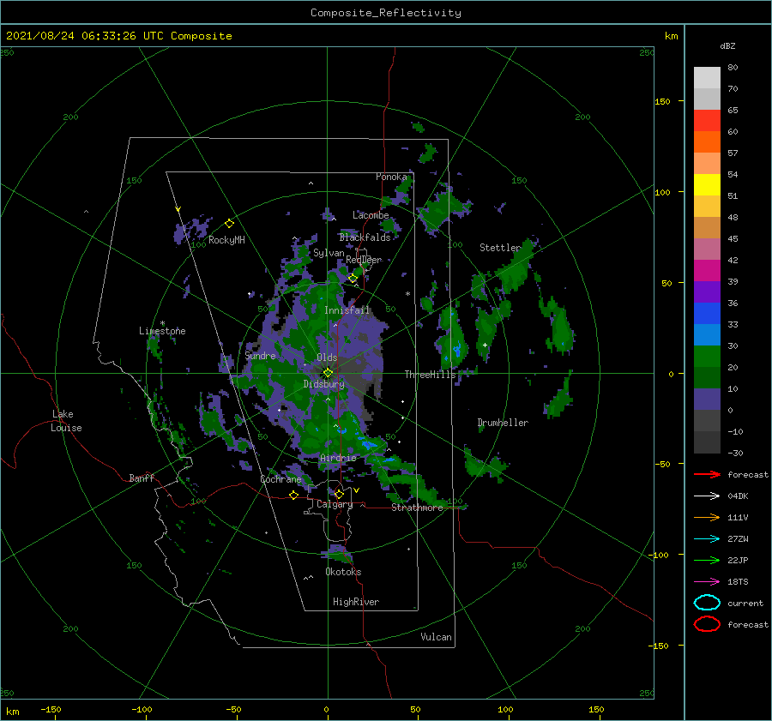Click the cyan 27ZW arrow in legend
The image size is (772, 721).
click(707, 539)
